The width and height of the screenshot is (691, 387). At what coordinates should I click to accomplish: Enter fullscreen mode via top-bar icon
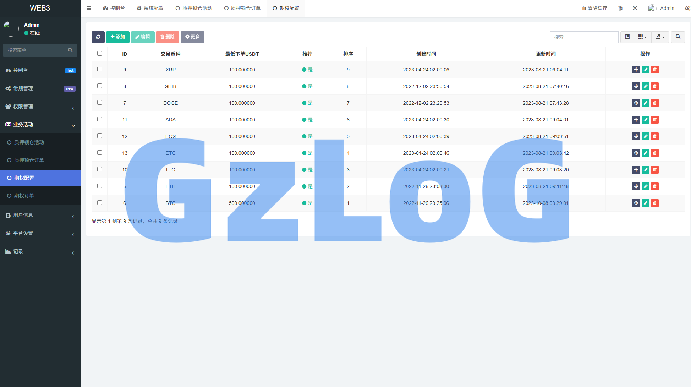click(x=635, y=8)
